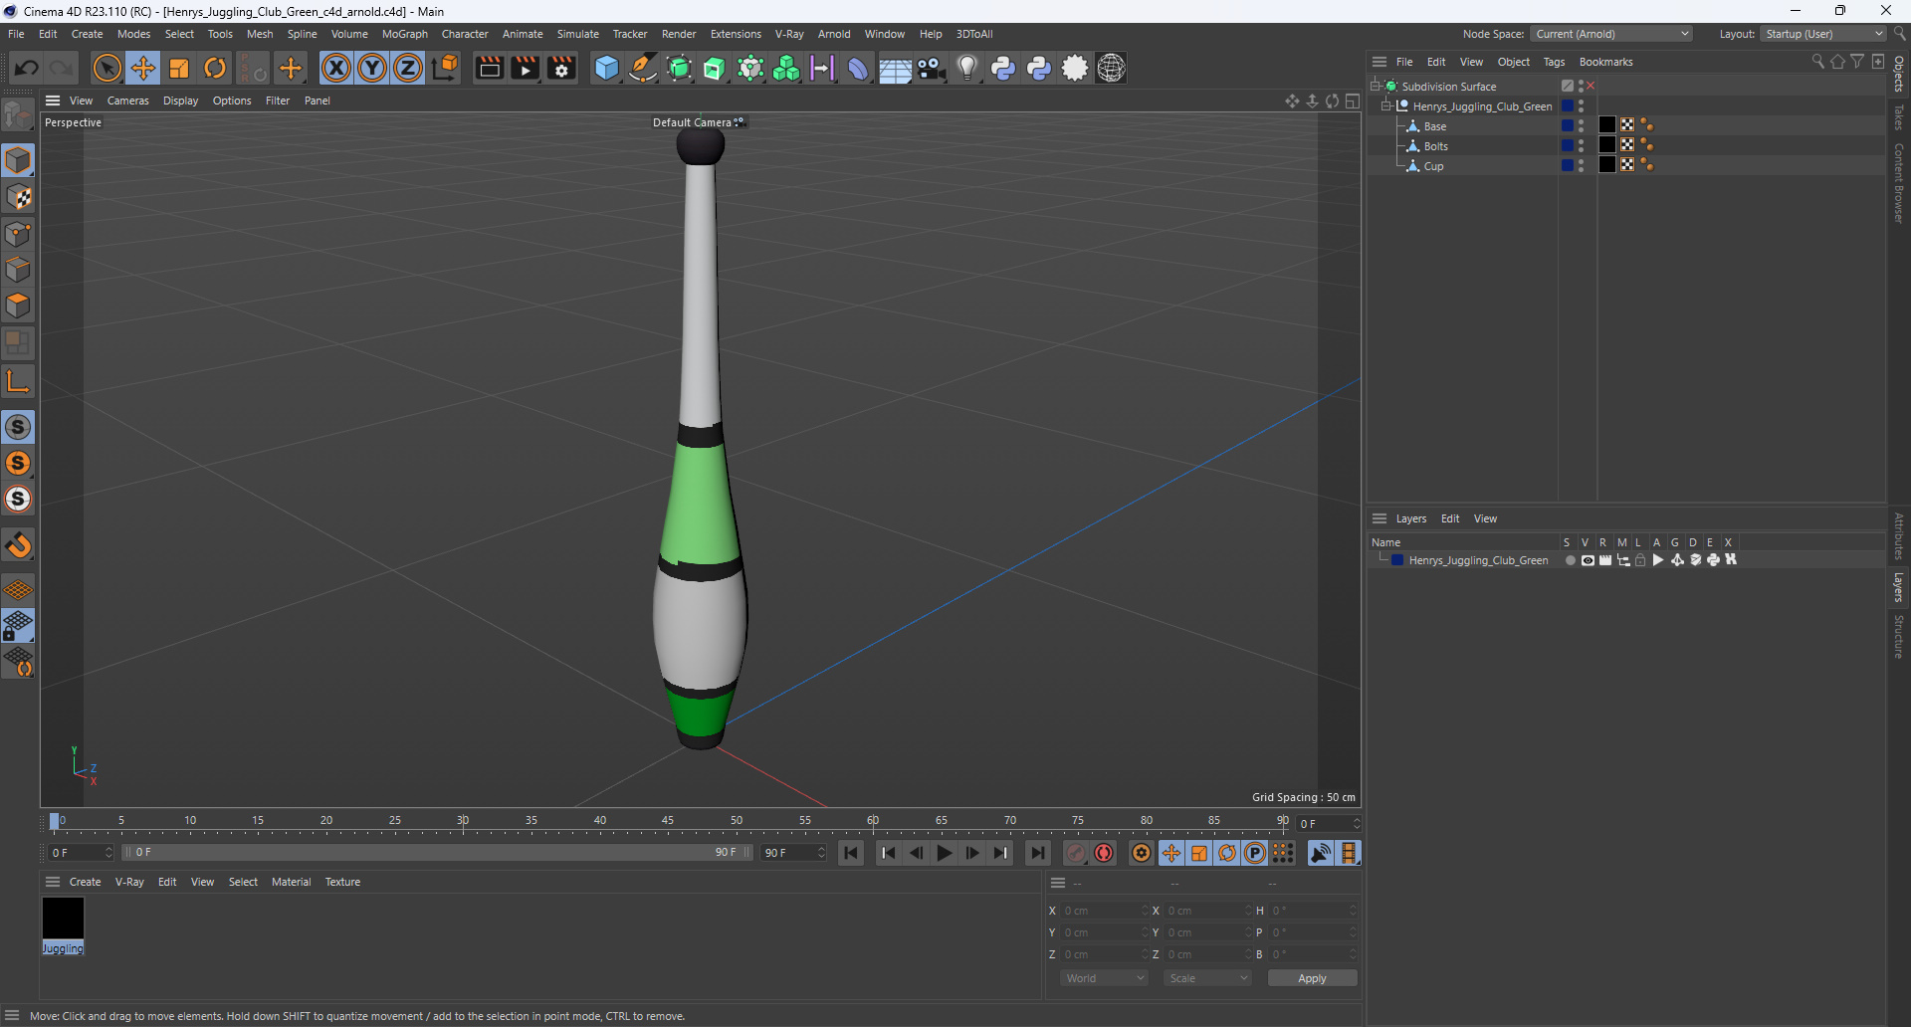Click the magnet Snap icon

[x=18, y=545]
